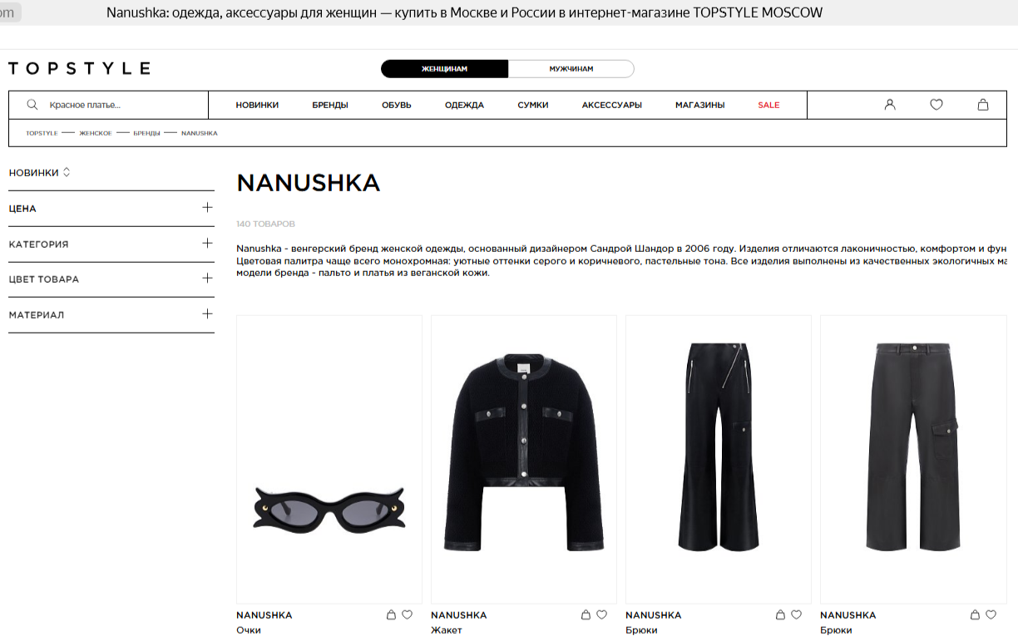Image resolution: width=1018 pixels, height=641 pixels.
Task: Expand the КАТЕГОРИЯ filter
Action: pyautogui.click(x=111, y=244)
